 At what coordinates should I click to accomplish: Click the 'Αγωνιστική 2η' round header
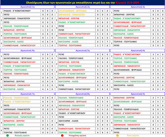[82, 7]
